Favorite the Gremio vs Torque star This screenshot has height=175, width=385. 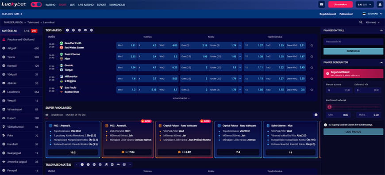click(x=312, y=68)
